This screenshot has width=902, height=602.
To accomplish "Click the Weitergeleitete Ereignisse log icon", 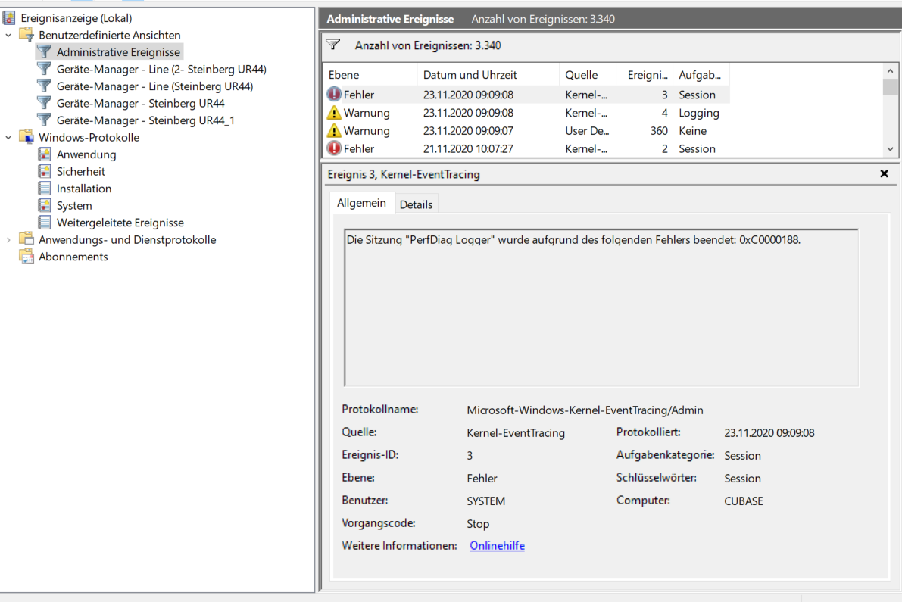I will click(x=45, y=223).
